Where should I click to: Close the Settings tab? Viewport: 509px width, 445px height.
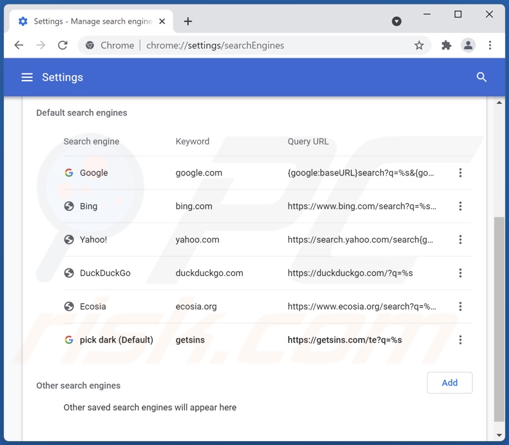162,21
